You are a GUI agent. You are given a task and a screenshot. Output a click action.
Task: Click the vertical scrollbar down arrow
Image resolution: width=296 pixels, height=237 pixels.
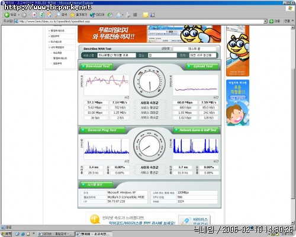coord(293,223)
